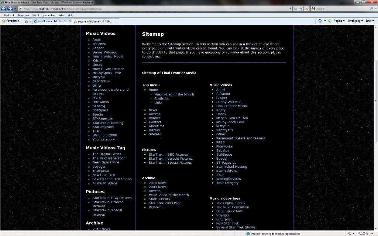Open McCoySpock Love in sitemap list
378x236 pixels.
click(230, 122)
